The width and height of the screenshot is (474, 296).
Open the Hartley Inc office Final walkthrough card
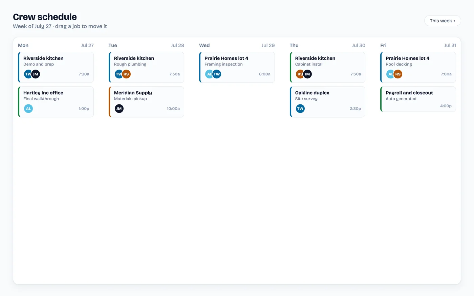[x=56, y=102]
